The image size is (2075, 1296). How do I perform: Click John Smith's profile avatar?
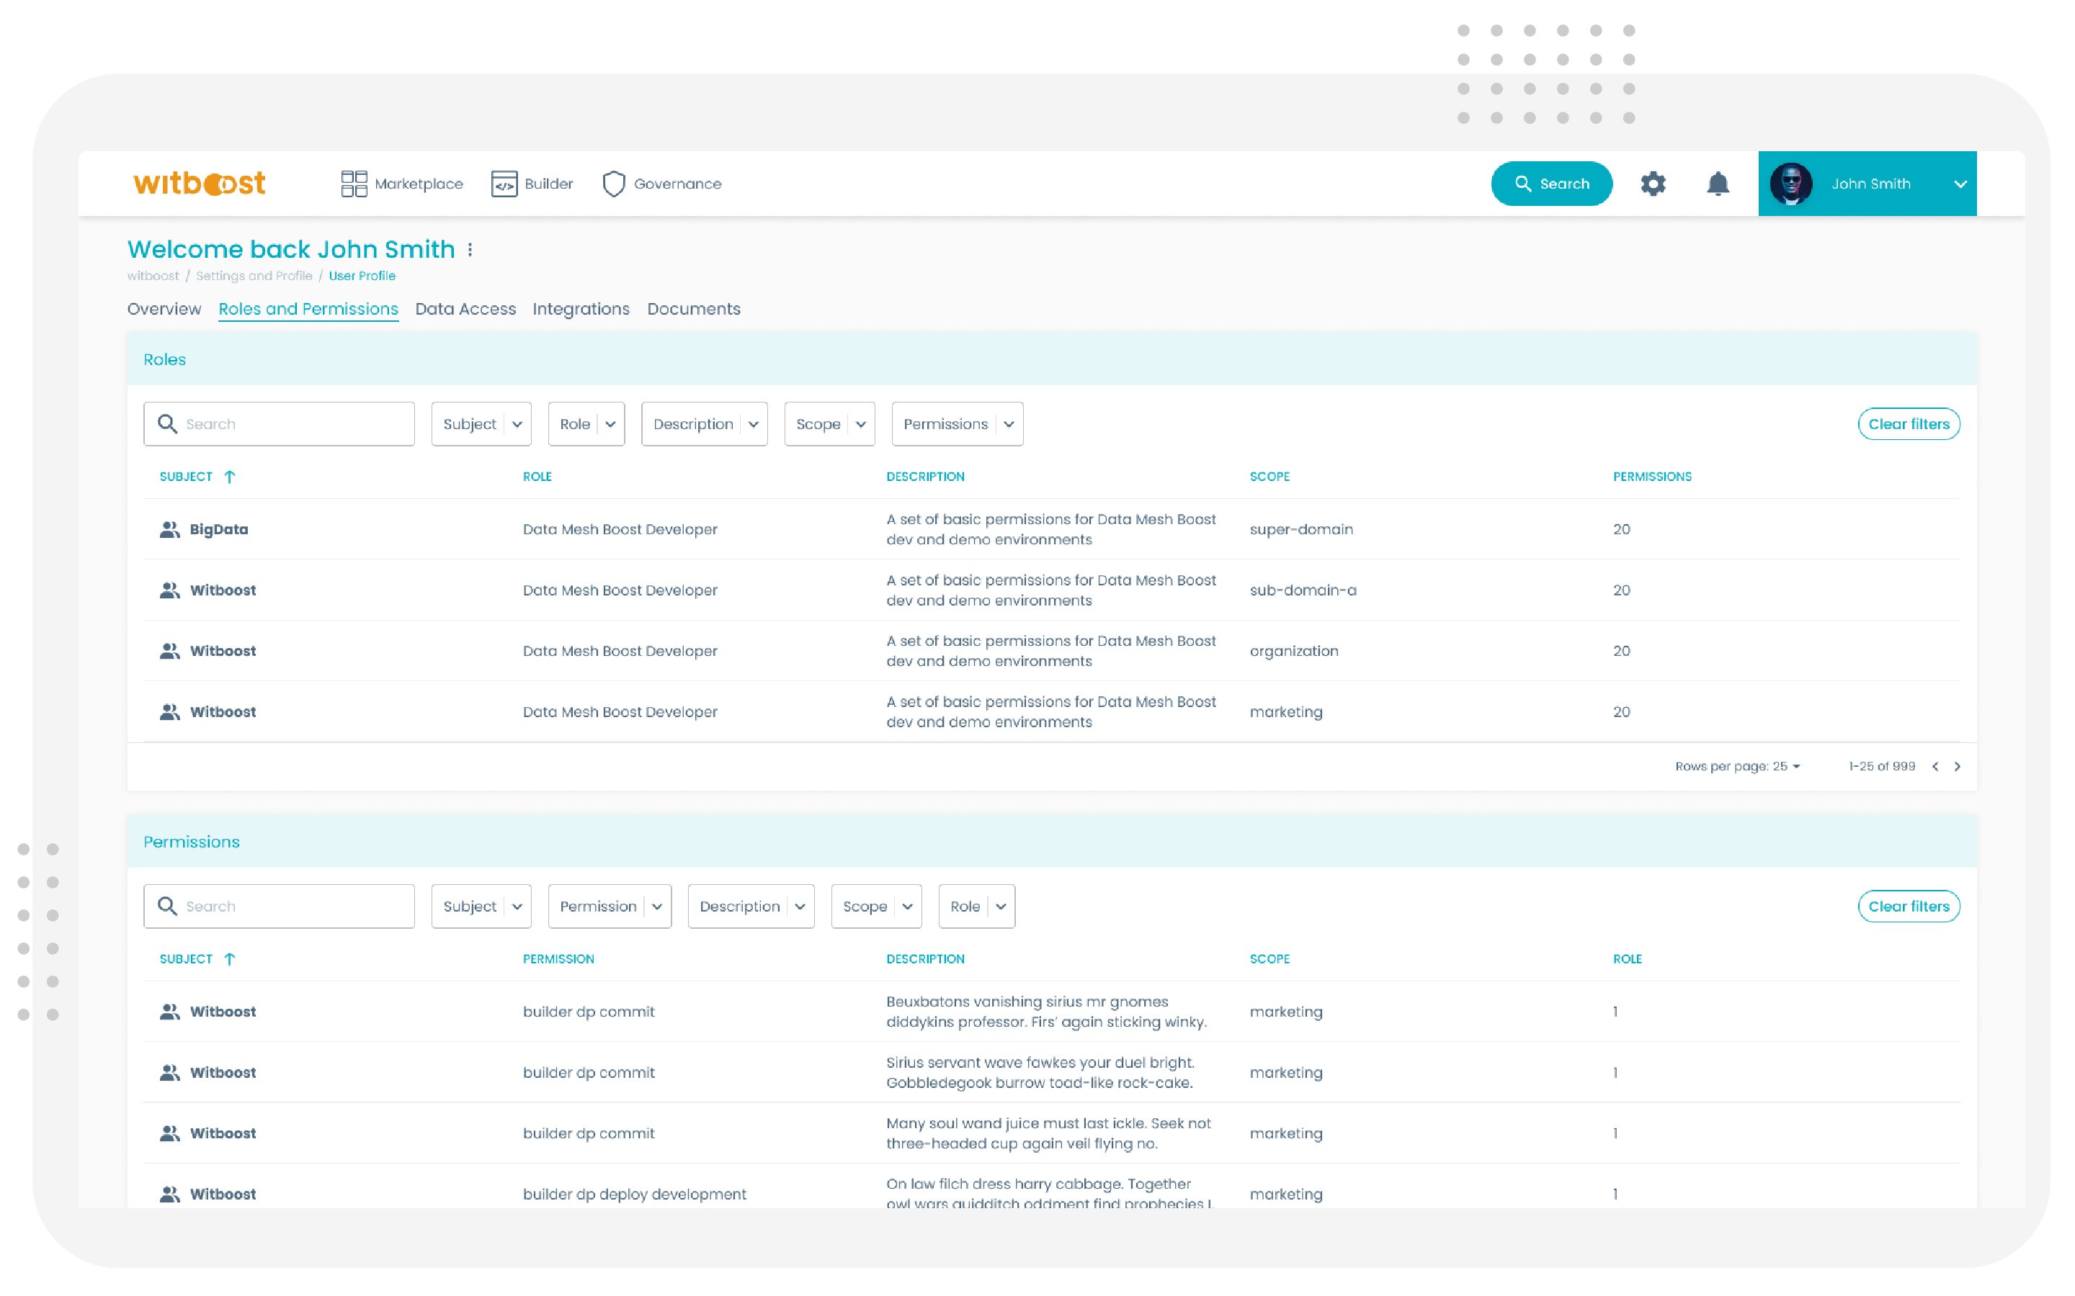1791,184
